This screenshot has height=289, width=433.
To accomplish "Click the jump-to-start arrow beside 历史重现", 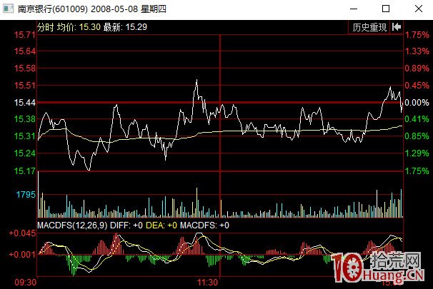I will pyautogui.click(x=395, y=28).
